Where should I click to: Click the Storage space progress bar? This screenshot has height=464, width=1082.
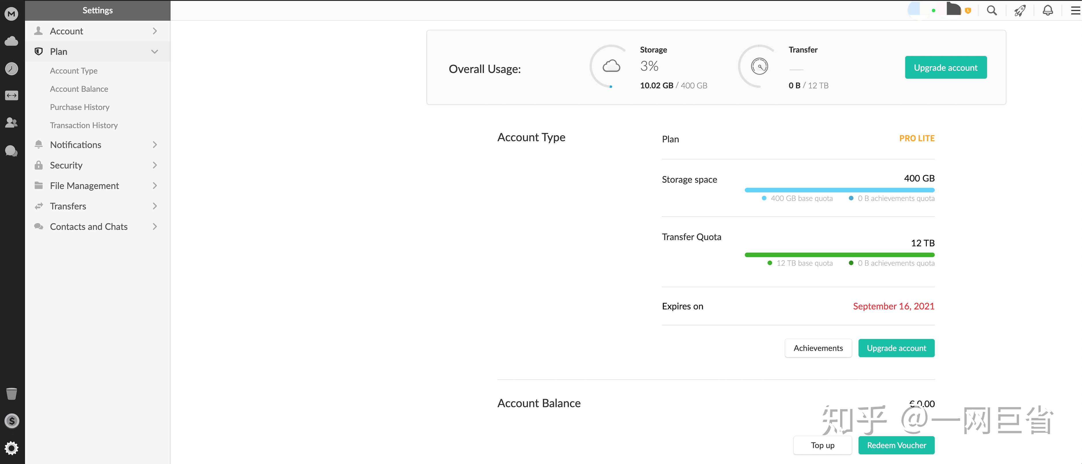click(839, 190)
